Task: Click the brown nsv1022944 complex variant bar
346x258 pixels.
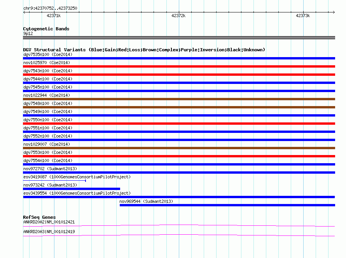Action: (179, 99)
